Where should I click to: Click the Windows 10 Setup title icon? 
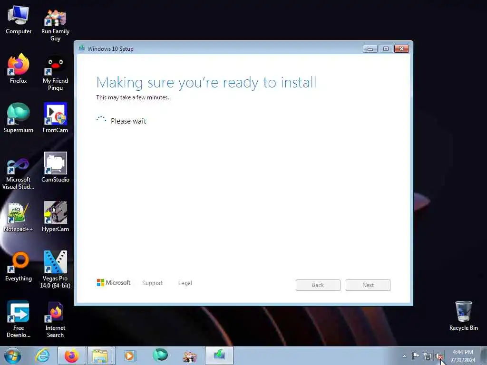82,48
